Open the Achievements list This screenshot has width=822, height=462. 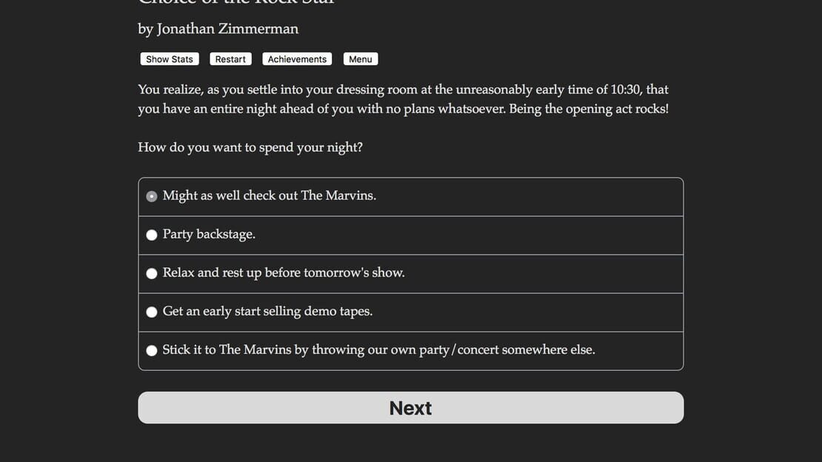pyautogui.click(x=297, y=59)
